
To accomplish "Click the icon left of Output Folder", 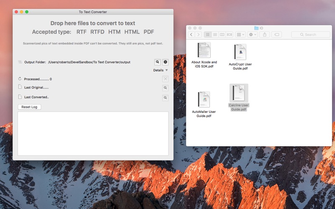I will pyautogui.click(x=20, y=62).
